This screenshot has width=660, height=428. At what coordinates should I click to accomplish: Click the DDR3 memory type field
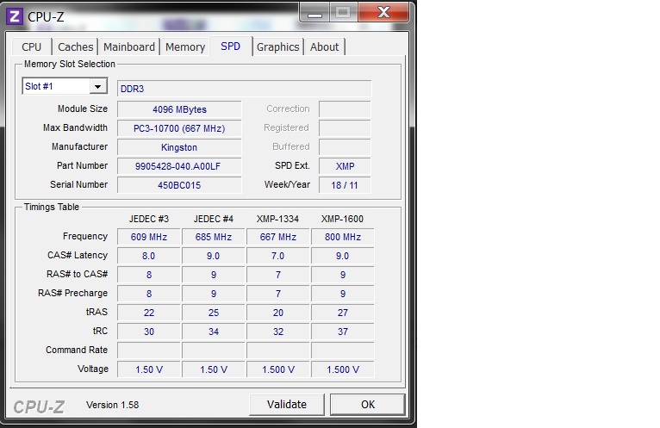click(x=244, y=89)
